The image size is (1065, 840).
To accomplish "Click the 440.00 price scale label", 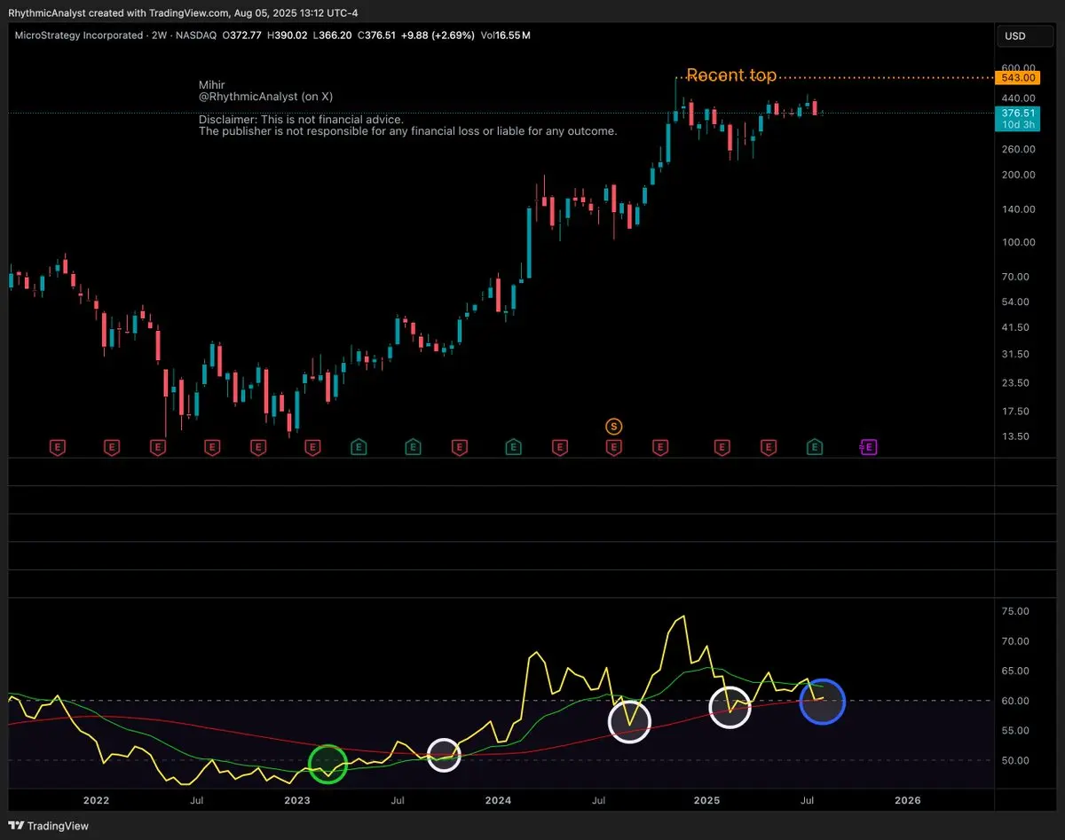I will (x=1017, y=98).
